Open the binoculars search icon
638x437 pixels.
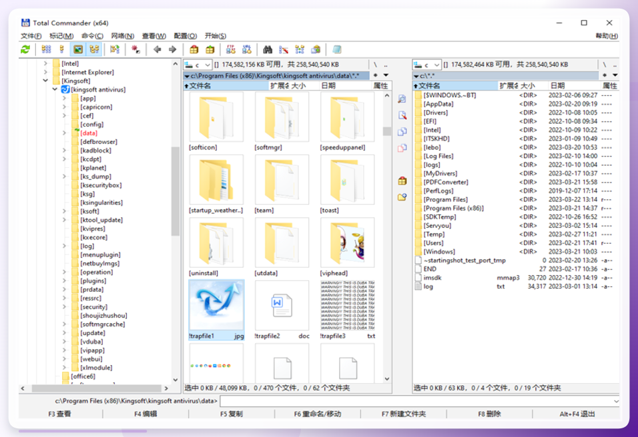[268, 49]
